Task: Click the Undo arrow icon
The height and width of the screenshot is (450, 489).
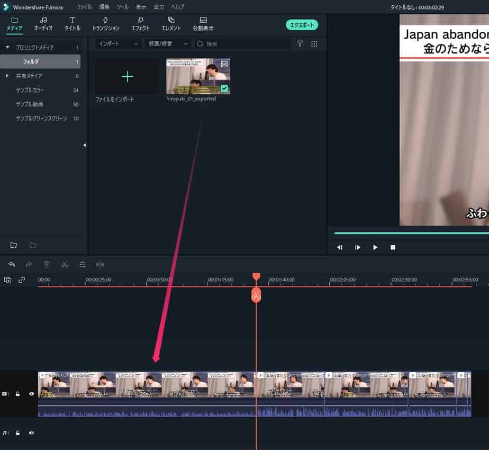Action: click(12, 264)
